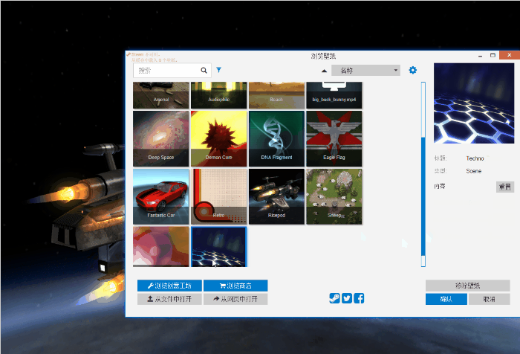This screenshot has height=354, width=520.
Task: Open the Twitter social link
Action: [x=347, y=298]
